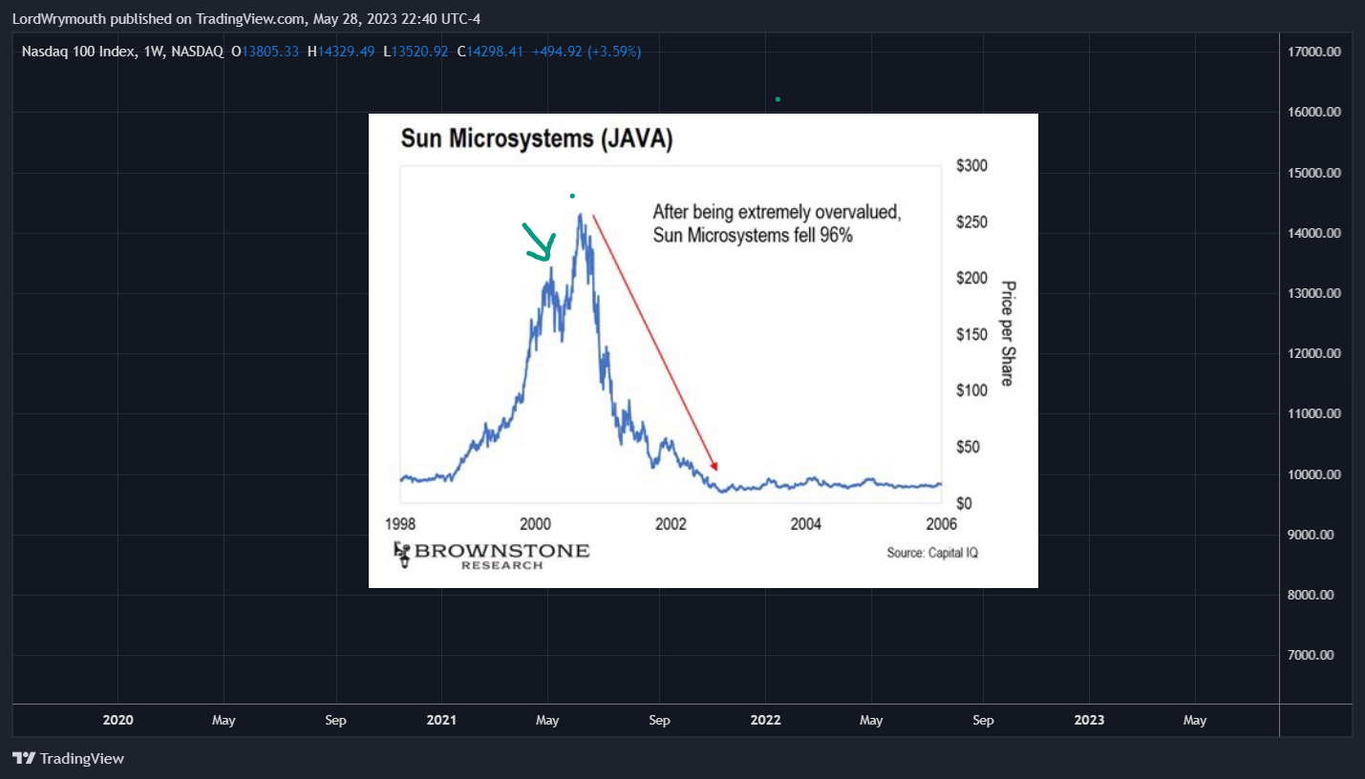Click the $50 label in the Sun chart

pyautogui.click(x=968, y=447)
